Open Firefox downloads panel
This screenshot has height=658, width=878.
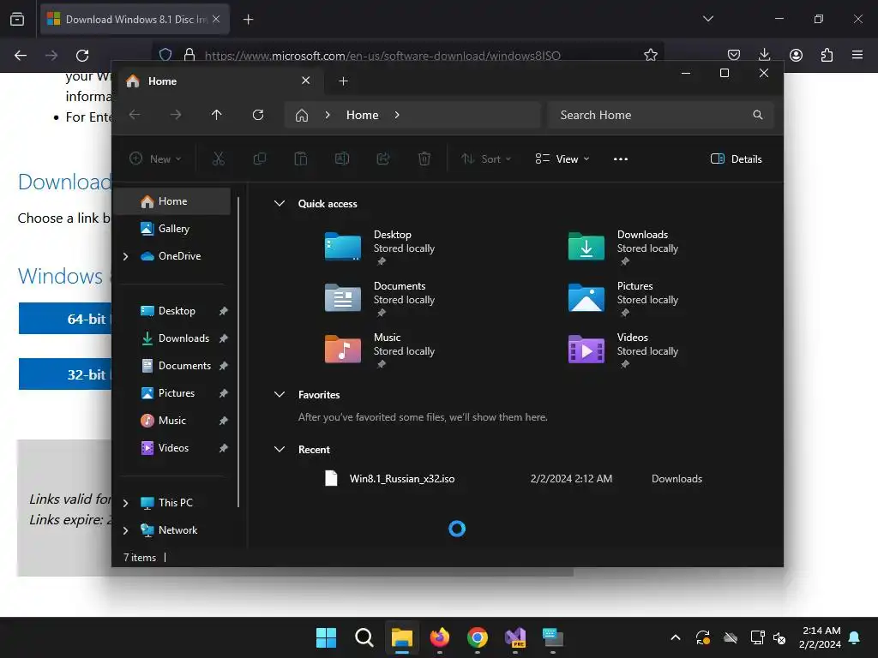[x=764, y=55]
